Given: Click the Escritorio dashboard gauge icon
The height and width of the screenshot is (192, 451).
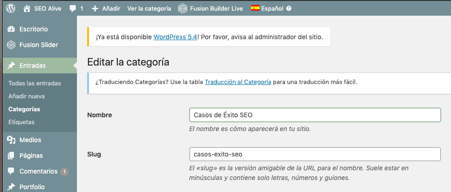Looking at the screenshot, I should pos(11,29).
